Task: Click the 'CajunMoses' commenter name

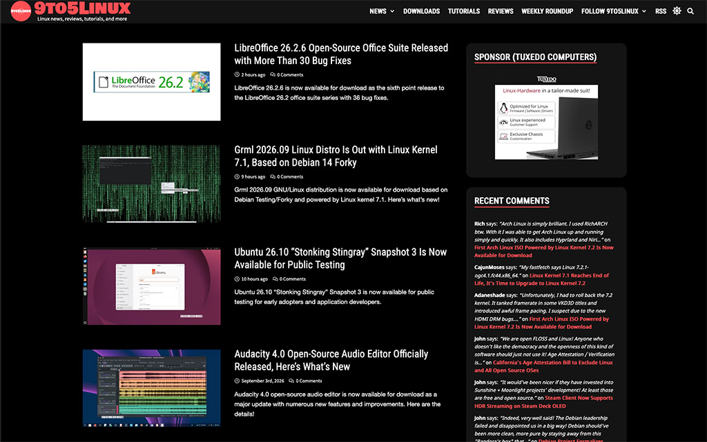Action: pos(490,268)
